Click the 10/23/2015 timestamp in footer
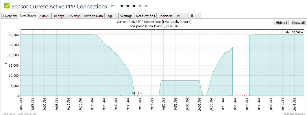Screen dimensions: 307x115 (295, 114)
